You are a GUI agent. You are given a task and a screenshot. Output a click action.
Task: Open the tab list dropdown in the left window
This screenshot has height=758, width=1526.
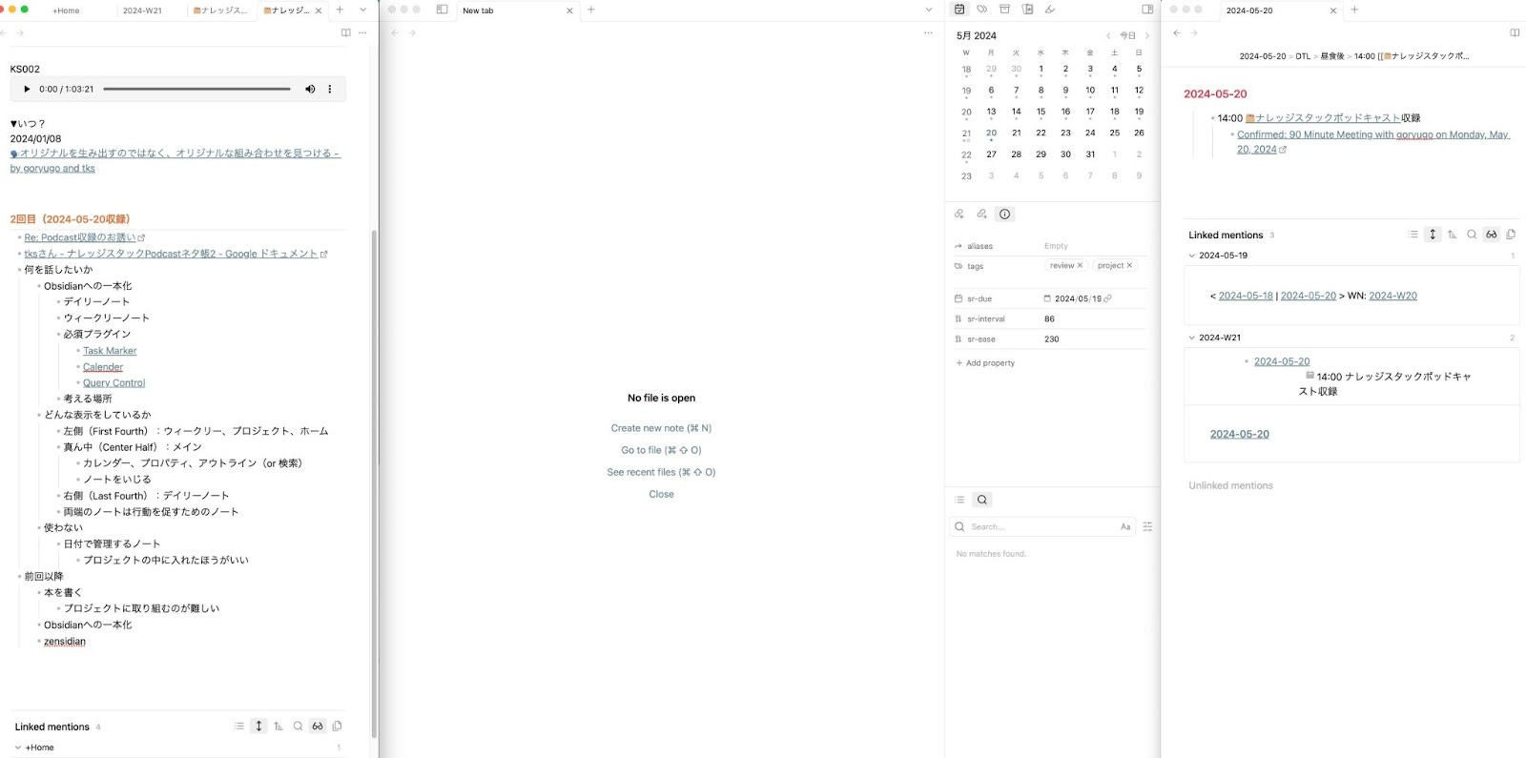pos(362,10)
